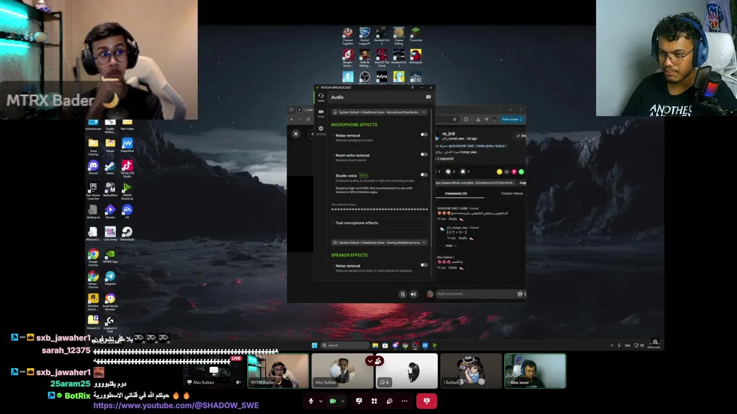
Task: Open NVIDIA Broadcast Settings gear
Action: pos(321,129)
